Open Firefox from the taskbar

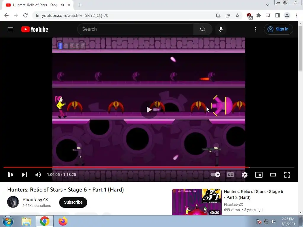coord(63,221)
